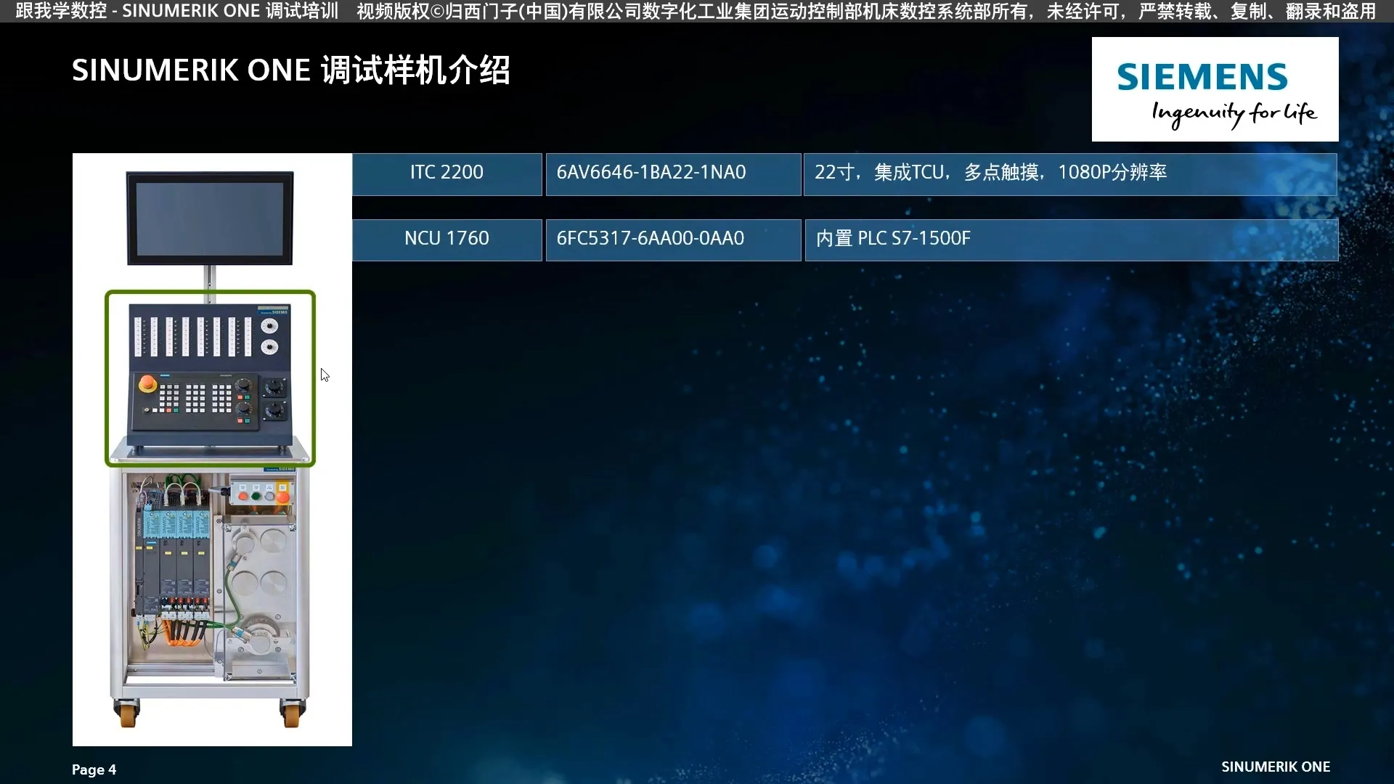
Task: Click the ITC 2200 touchscreen monitor image
Action: [x=211, y=218]
